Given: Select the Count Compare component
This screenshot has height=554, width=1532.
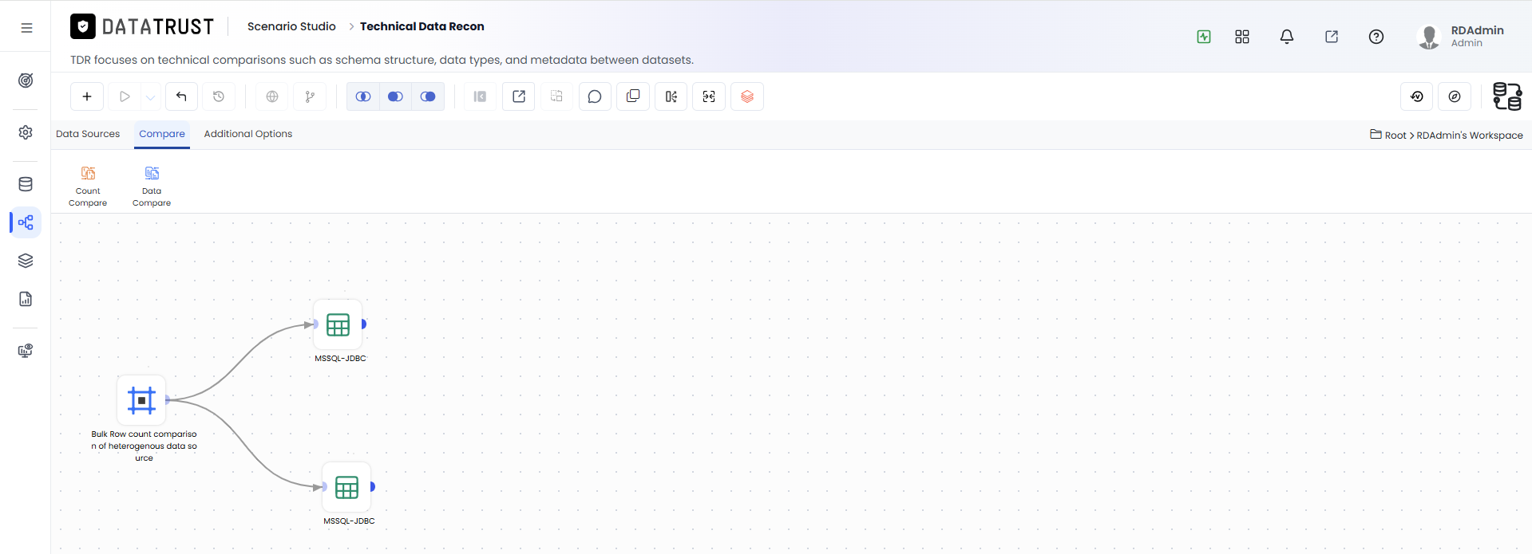Looking at the screenshot, I should tap(88, 187).
